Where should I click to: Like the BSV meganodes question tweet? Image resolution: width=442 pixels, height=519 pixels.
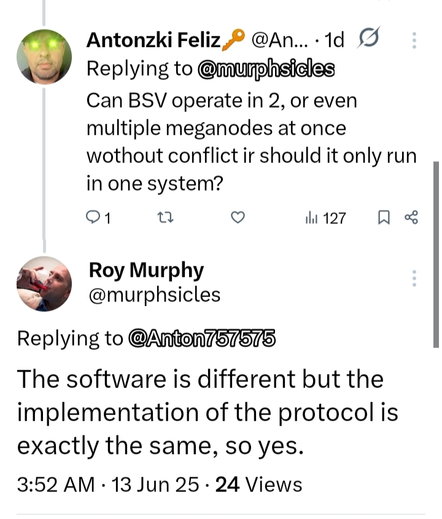point(238,218)
